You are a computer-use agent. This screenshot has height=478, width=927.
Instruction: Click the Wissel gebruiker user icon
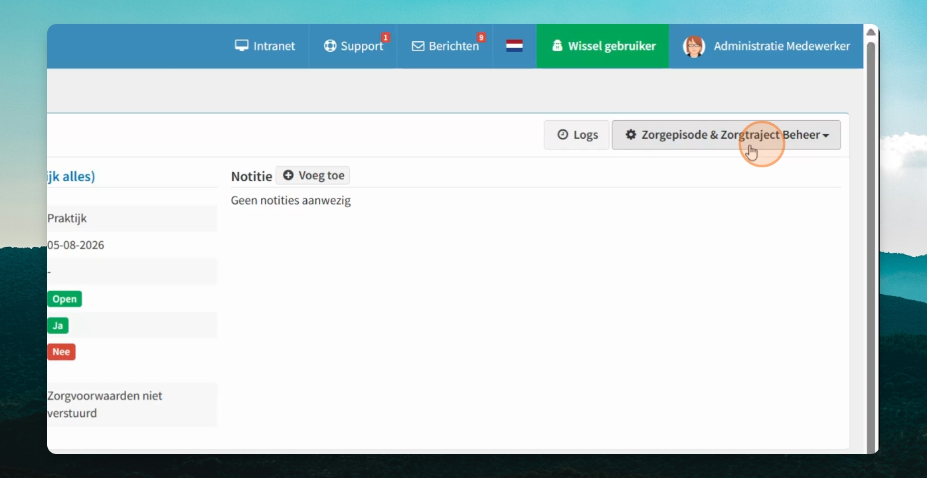click(557, 46)
